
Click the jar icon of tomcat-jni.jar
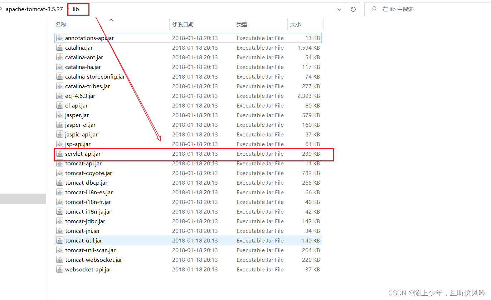click(x=60, y=231)
